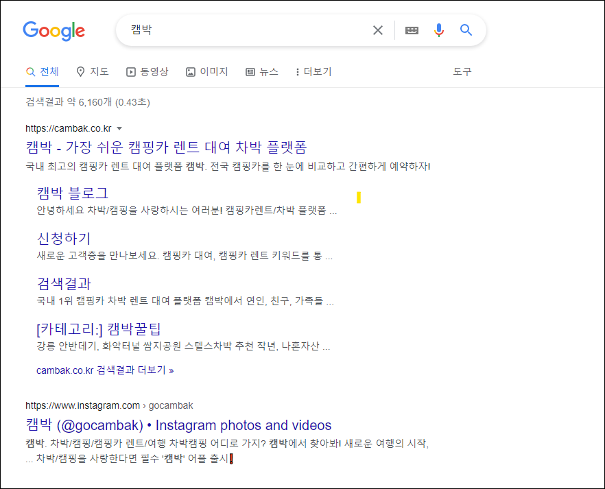
Task: Click the result count text 약 6,160개
Action: [x=89, y=102]
